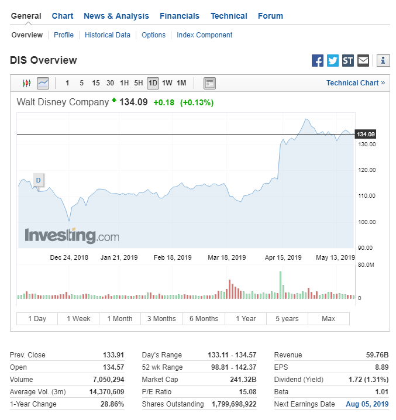Screen dimensions: 396x420
Task: Open Historical Data sub-tab
Action: pos(108,35)
